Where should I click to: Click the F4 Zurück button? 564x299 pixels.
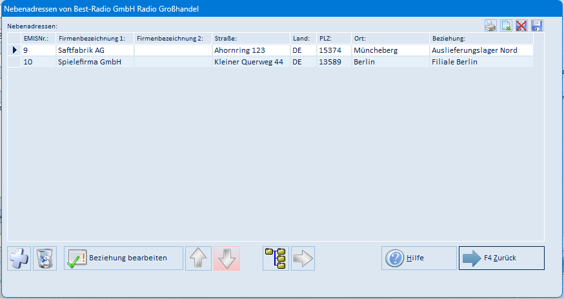[501, 258]
